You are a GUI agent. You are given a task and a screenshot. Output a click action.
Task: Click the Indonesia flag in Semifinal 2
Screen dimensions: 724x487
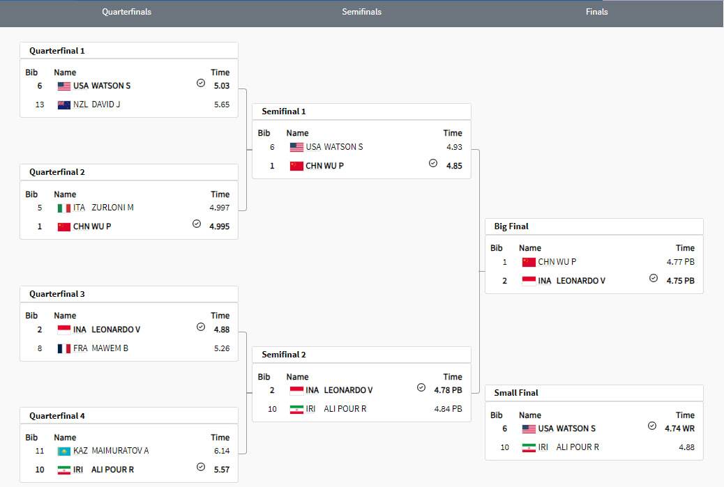296,391
